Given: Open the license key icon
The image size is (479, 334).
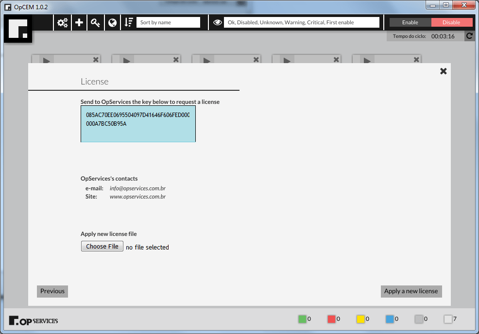Looking at the screenshot, I should coord(96,22).
